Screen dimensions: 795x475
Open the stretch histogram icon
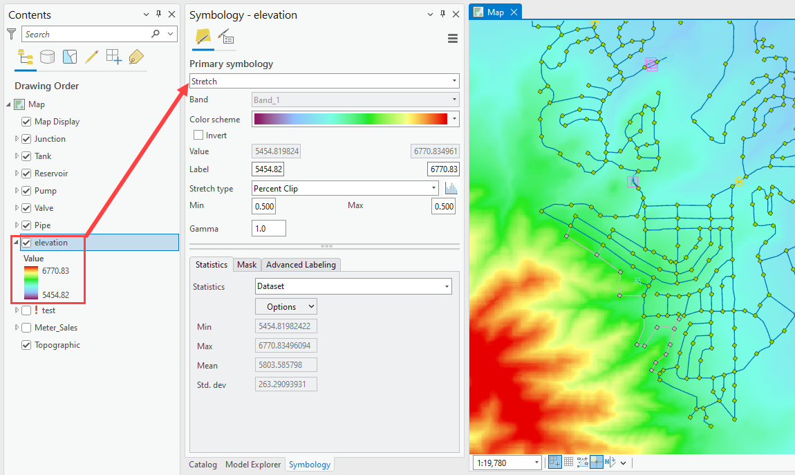pos(451,189)
